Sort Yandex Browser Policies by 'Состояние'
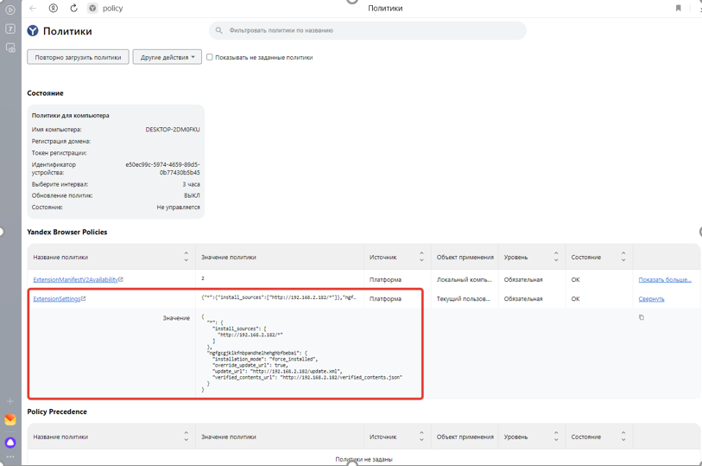Viewport: 702px width, 466px height. 623,257
